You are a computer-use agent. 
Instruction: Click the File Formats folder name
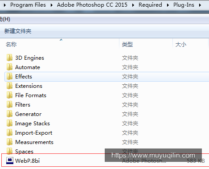click(x=31, y=95)
